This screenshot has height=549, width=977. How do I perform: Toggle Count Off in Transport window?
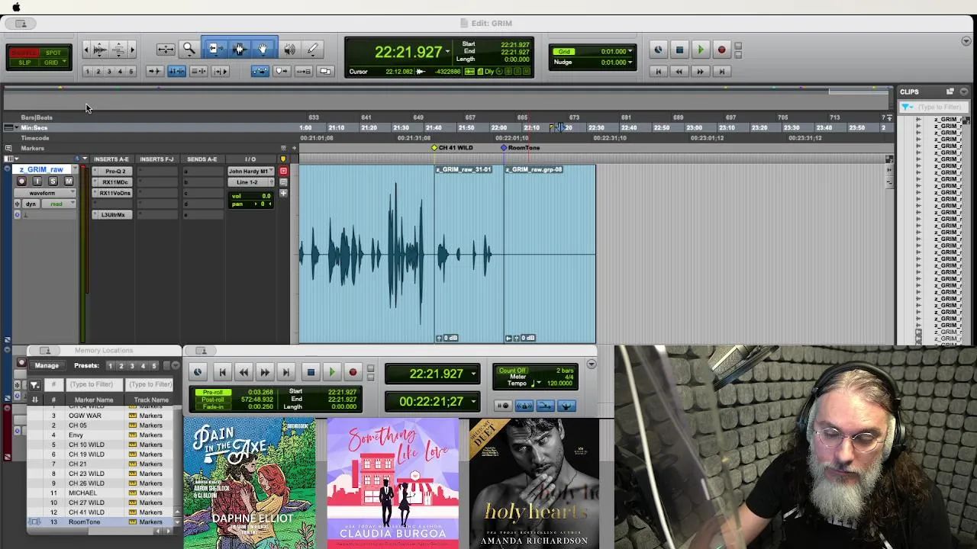click(x=512, y=371)
